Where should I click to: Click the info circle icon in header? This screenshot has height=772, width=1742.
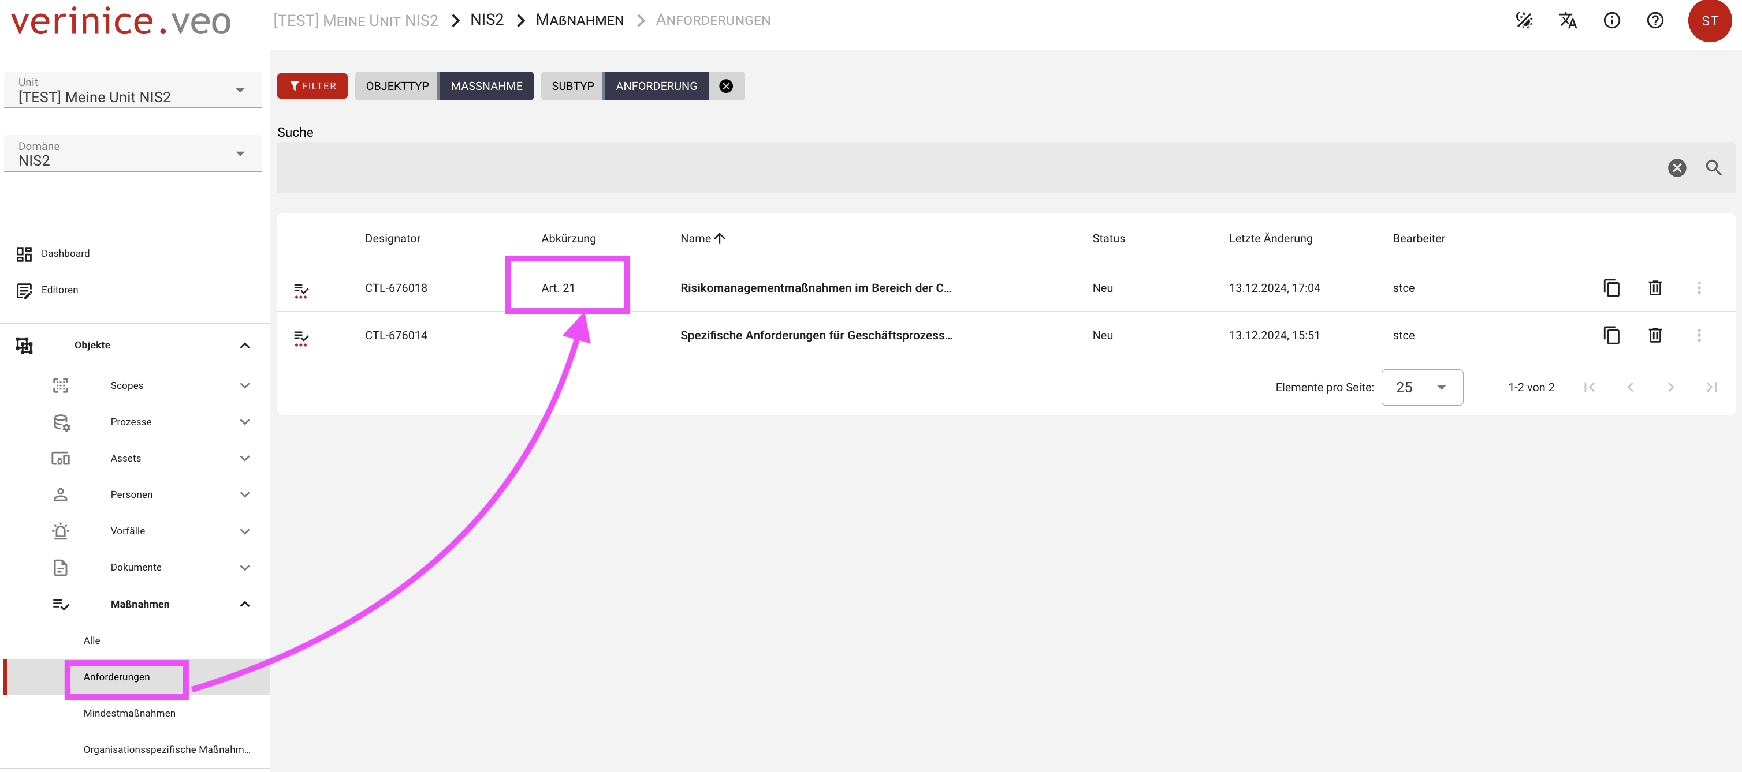[1611, 20]
